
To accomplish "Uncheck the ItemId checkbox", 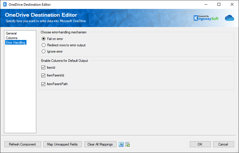I will [43, 68].
